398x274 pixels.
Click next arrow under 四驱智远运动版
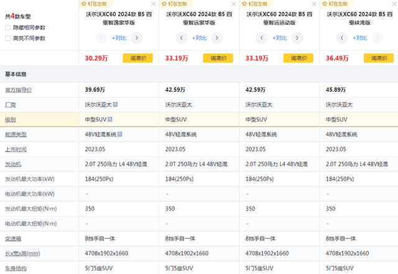(x=297, y=38)
